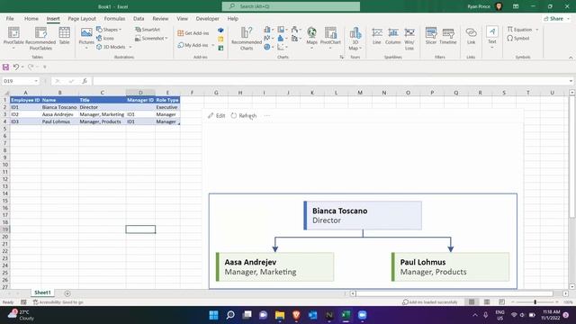Open Recommended Charts
This screenshot has width=576, height=324.
[247, 38]
